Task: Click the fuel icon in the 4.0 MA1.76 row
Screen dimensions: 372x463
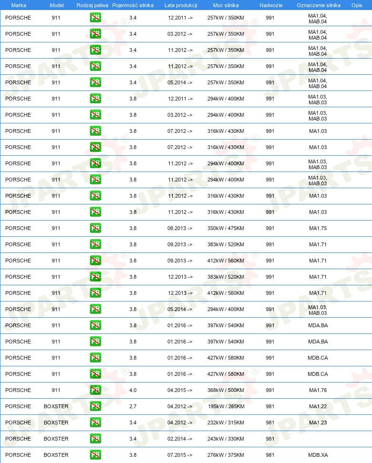Action: [95, 390]
